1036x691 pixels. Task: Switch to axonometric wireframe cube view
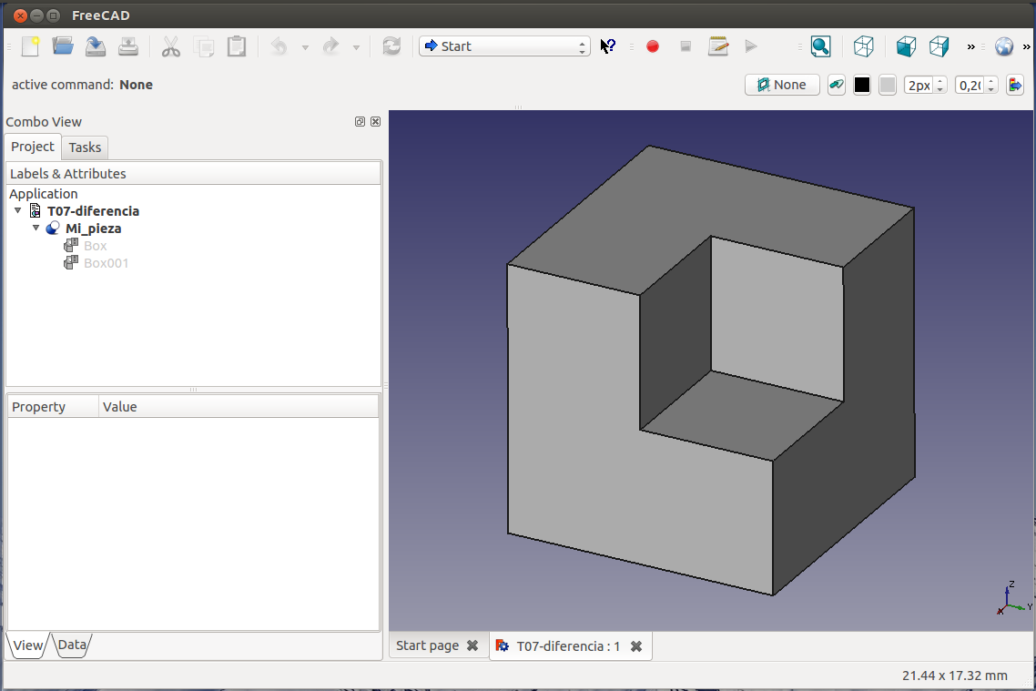[863, 46]
